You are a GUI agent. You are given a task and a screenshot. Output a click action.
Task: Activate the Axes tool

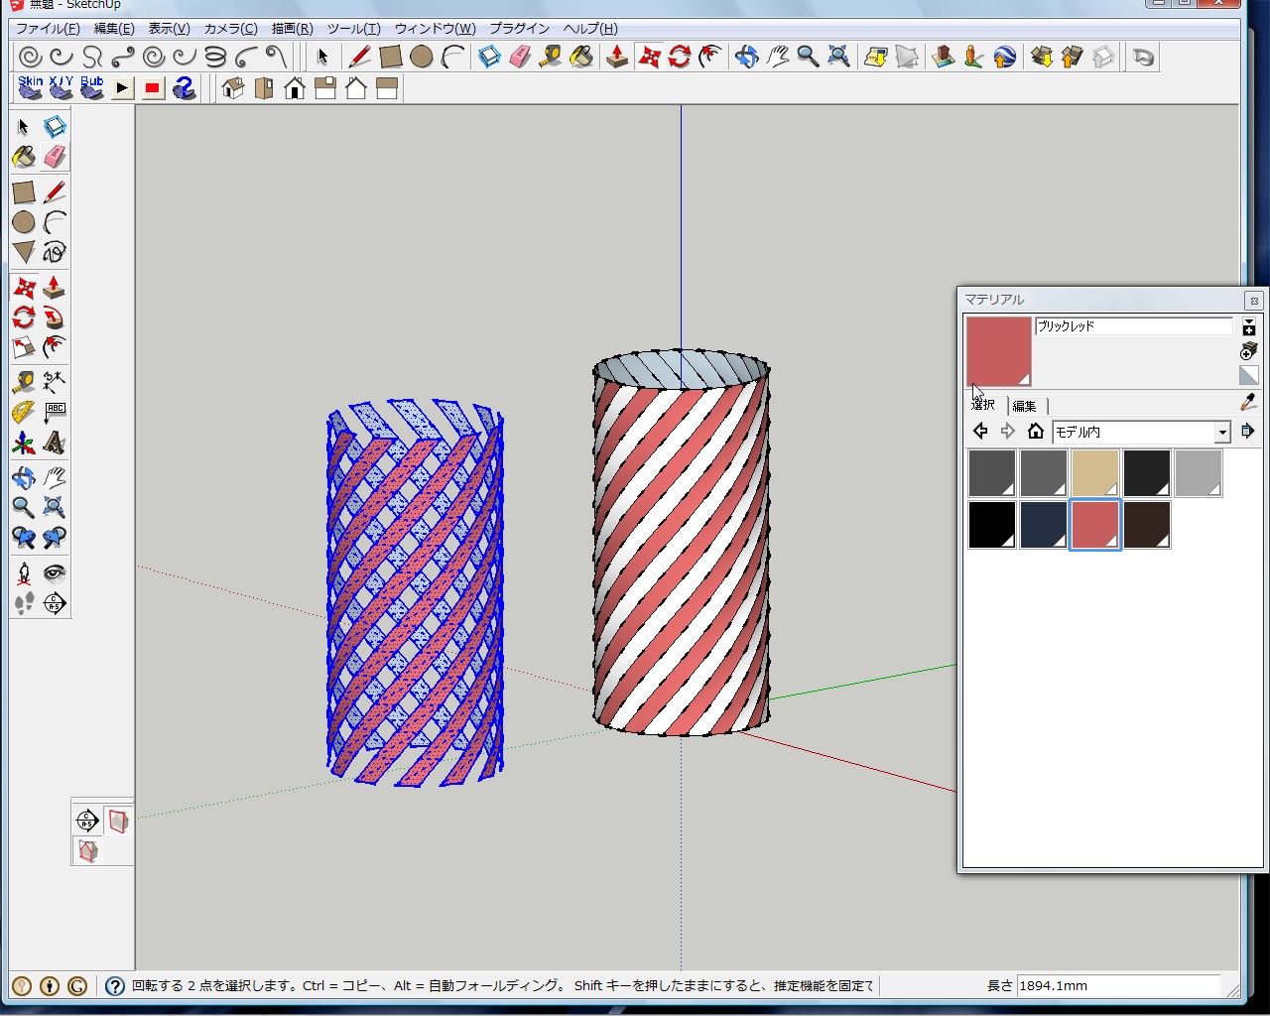[24, 443]
